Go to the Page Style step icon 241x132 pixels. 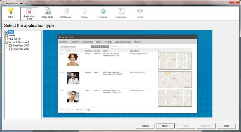coord(48,11)
